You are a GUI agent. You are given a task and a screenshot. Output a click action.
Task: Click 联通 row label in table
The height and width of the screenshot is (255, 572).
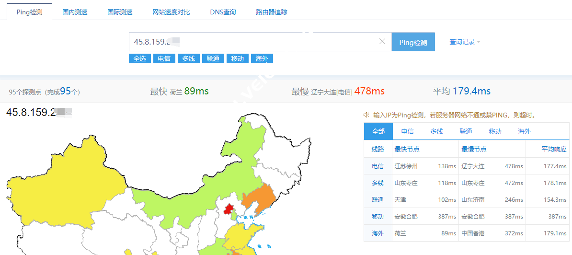pyautogui.click(x=378, y=200)
